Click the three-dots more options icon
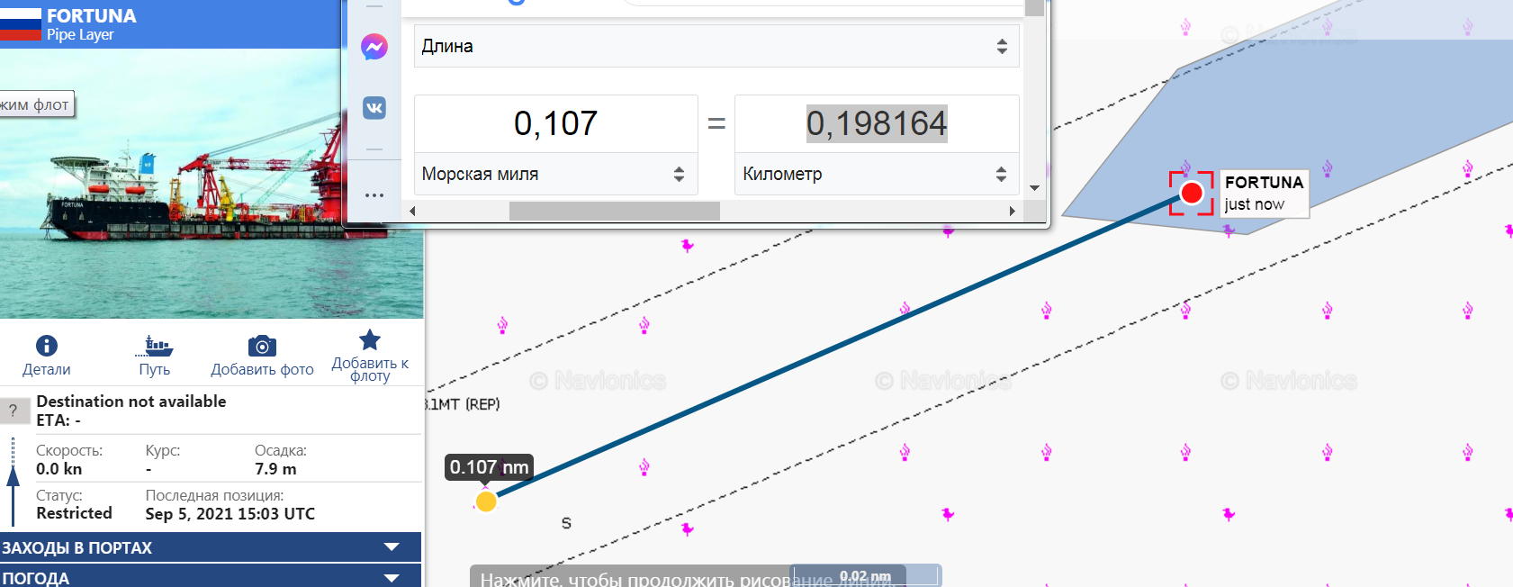 pyautogui.click(x=374, y=195)
